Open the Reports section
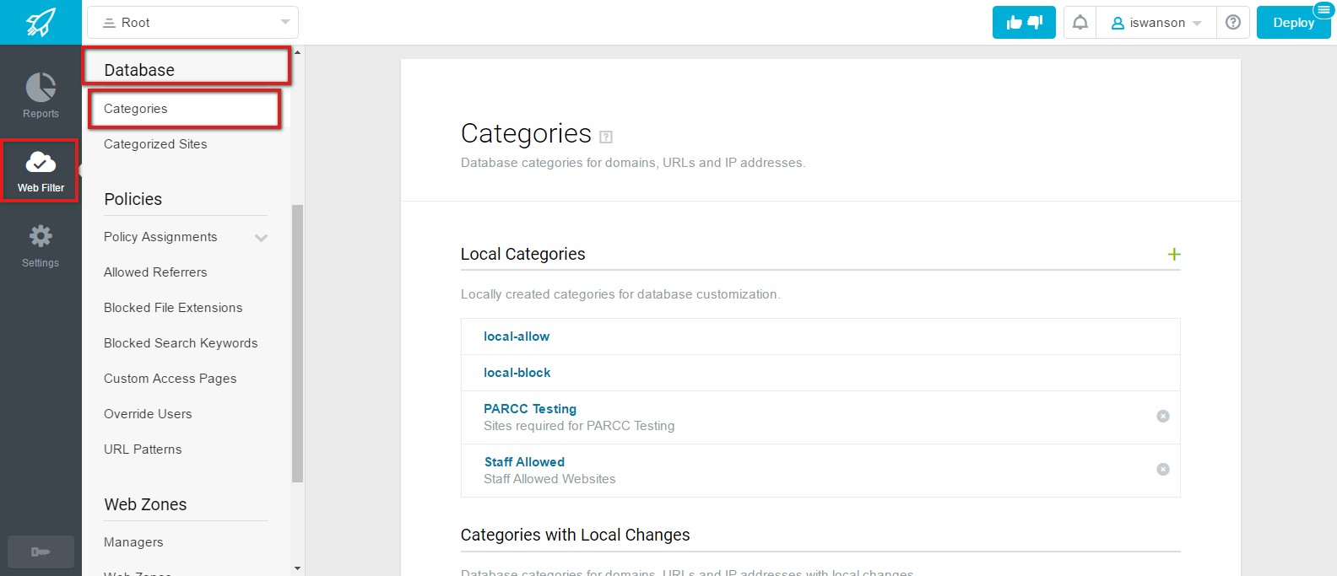The image size is (1337, 576). pyautogui.click(x=41, y=96)
